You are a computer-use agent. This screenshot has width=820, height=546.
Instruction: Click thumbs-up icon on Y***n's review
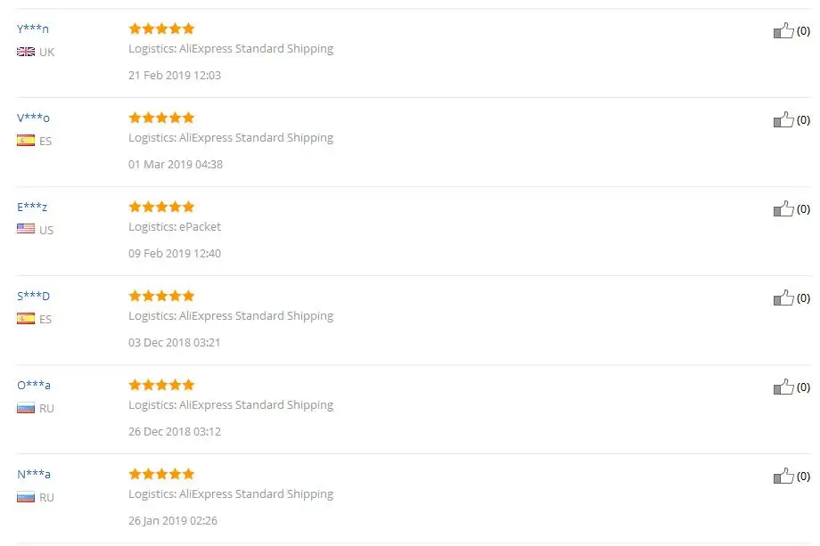coord(783,31)
